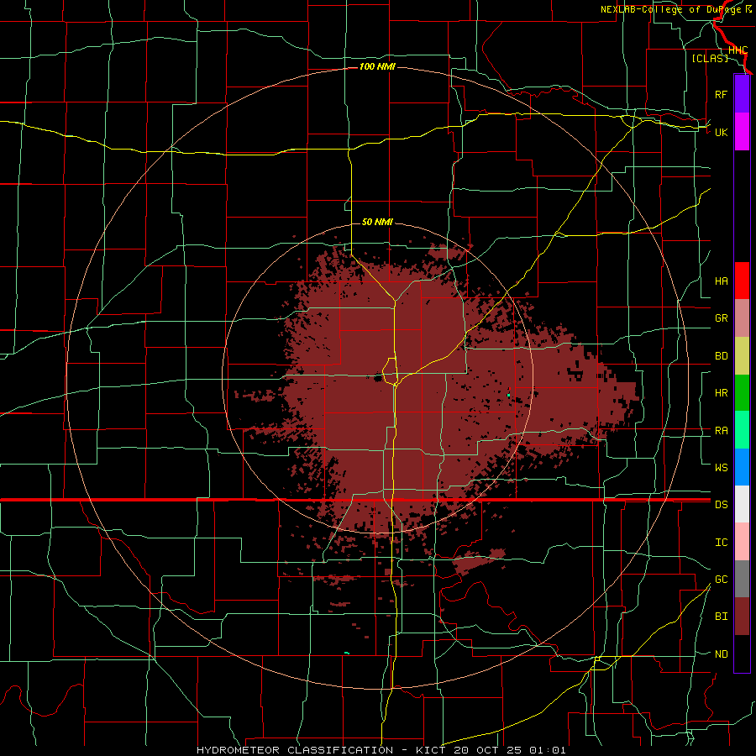Image resolution: width=756 pixels, height=756 pixels.
Task: Select the GC gray legend swatch
Action: [x=742, y=579]
